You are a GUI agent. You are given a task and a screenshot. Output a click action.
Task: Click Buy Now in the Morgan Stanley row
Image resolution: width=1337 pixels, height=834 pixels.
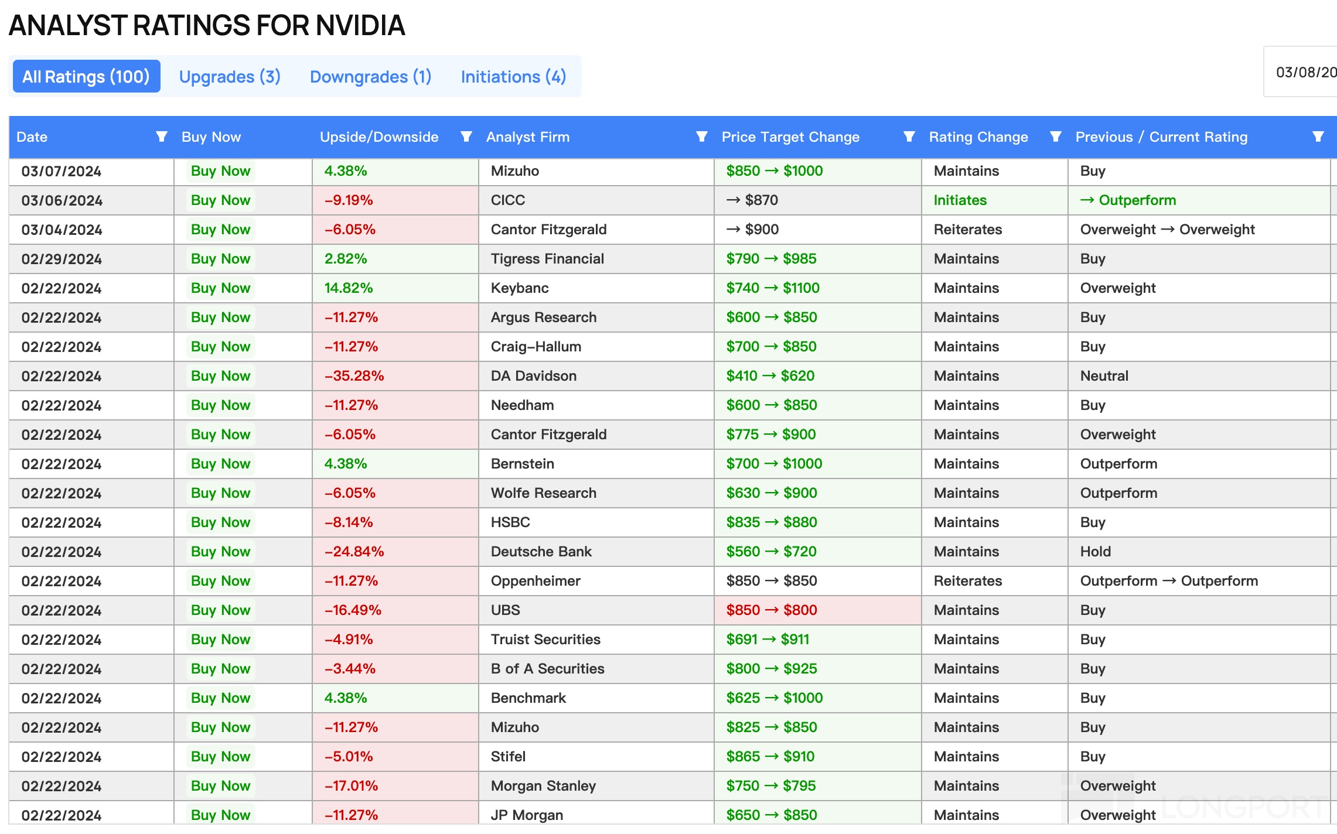(x=220, y=786)
